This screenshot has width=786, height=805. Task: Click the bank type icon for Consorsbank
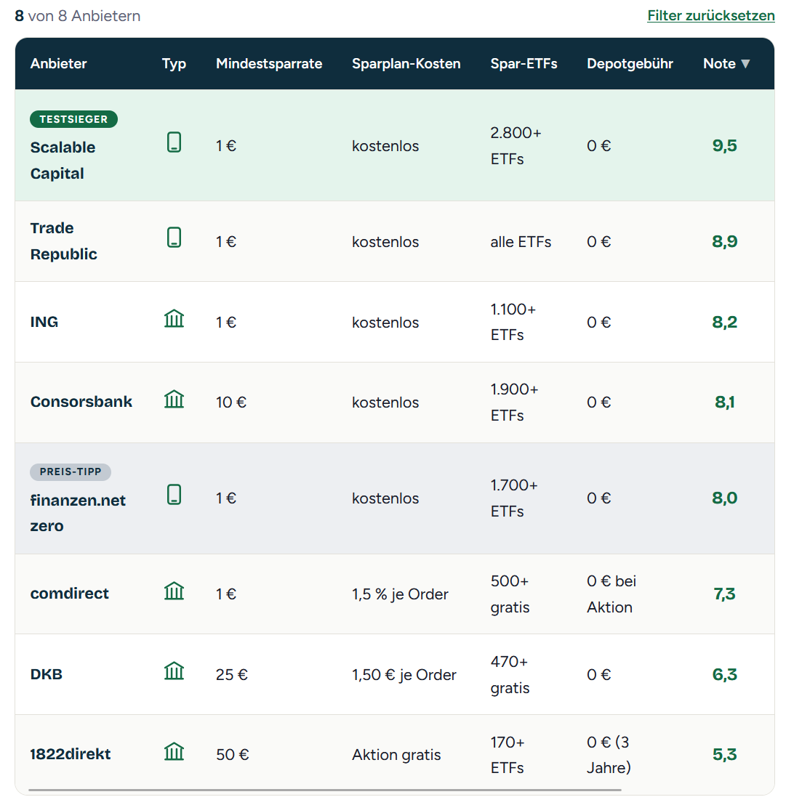tap(175, 398)
